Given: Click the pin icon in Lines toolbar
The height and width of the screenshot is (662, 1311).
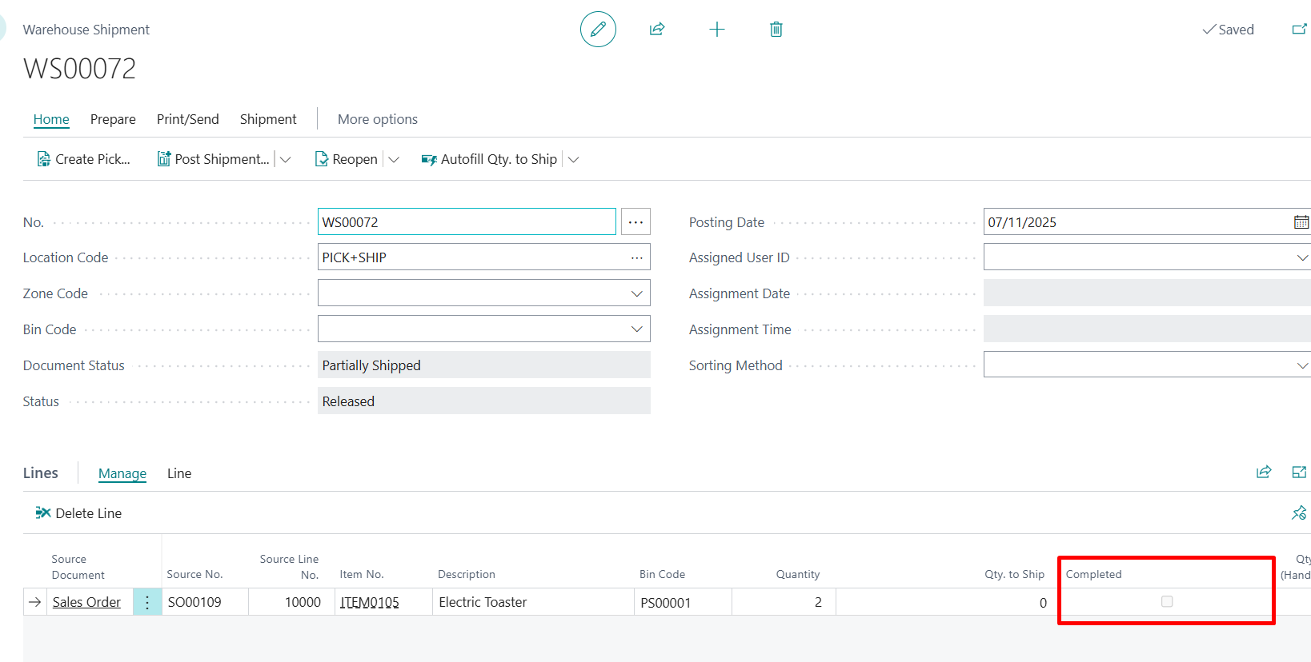Looking at the screenshot, I should (1299, 513).
